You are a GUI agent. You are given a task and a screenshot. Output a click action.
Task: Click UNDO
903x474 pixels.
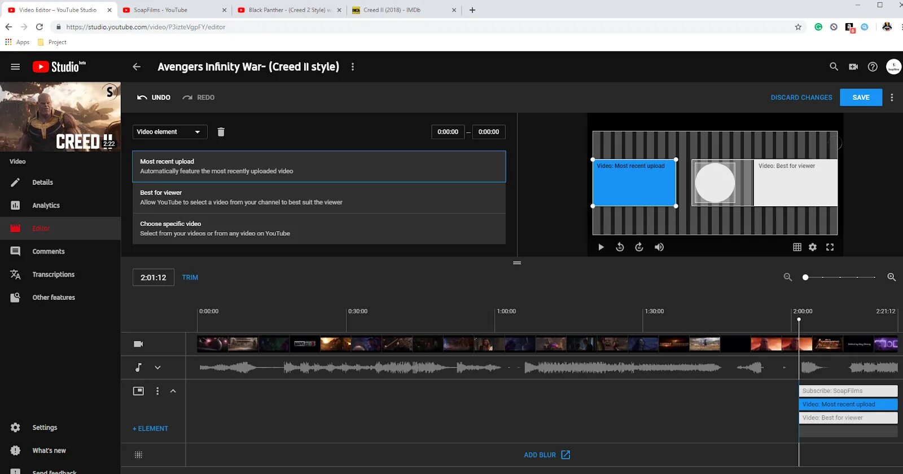154,98
